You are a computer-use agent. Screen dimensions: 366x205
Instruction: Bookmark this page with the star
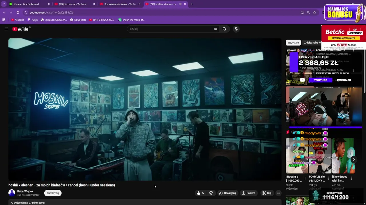[315, 13]
